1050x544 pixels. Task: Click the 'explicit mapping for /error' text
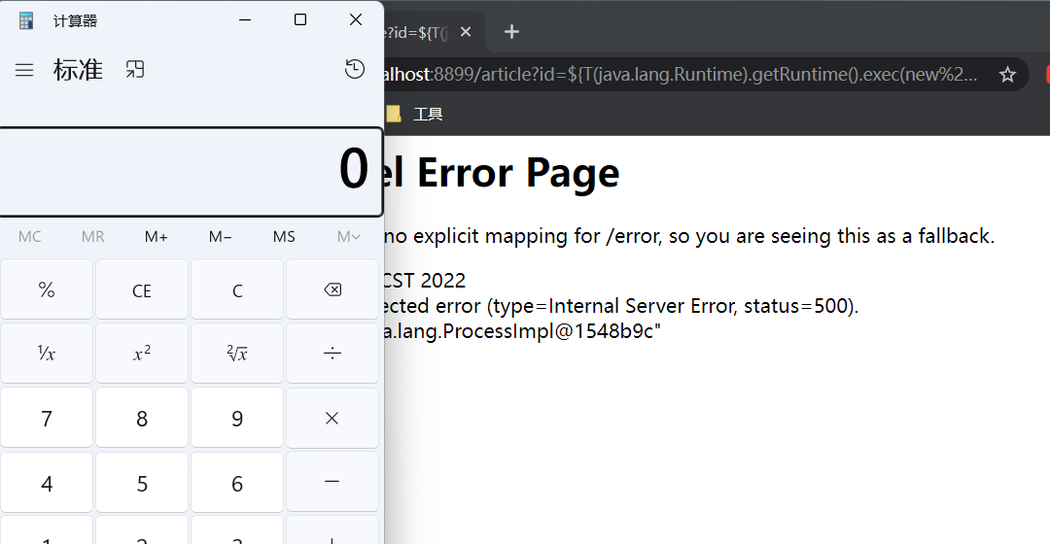[x=539, y=236]
